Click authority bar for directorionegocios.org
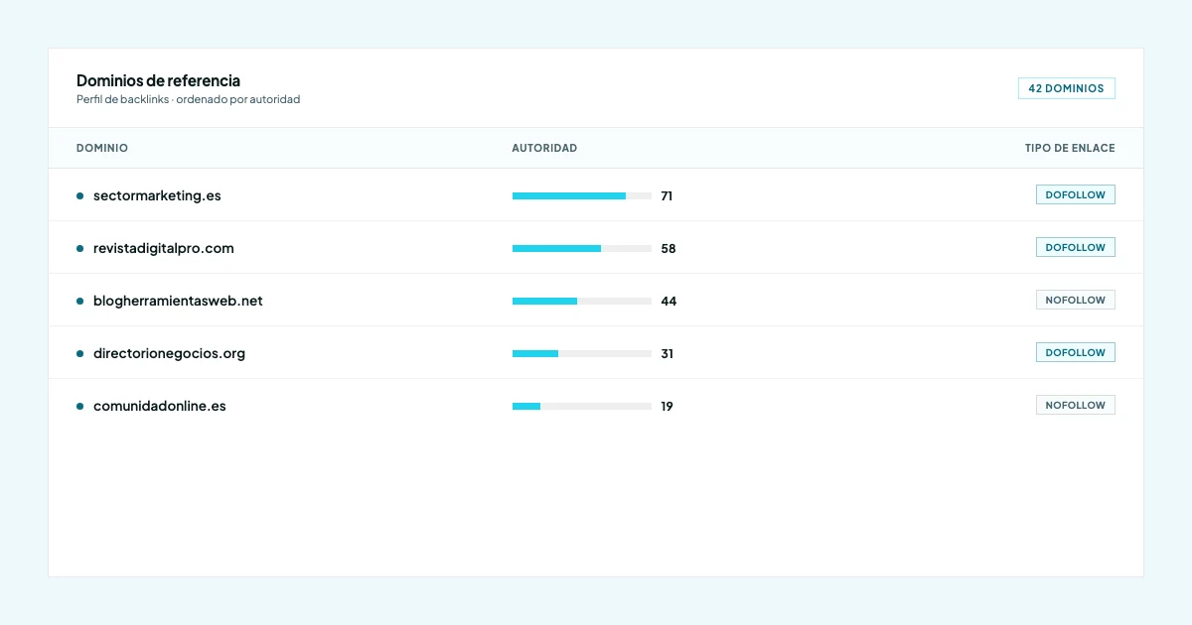Image resolution: width=1192 pixels, height=625 pixels. [x=582, y=353]
